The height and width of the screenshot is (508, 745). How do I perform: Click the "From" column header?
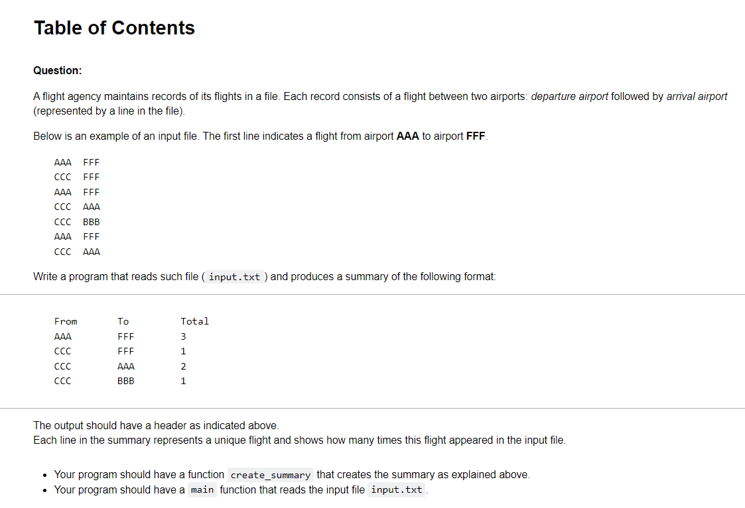point(66,322)
